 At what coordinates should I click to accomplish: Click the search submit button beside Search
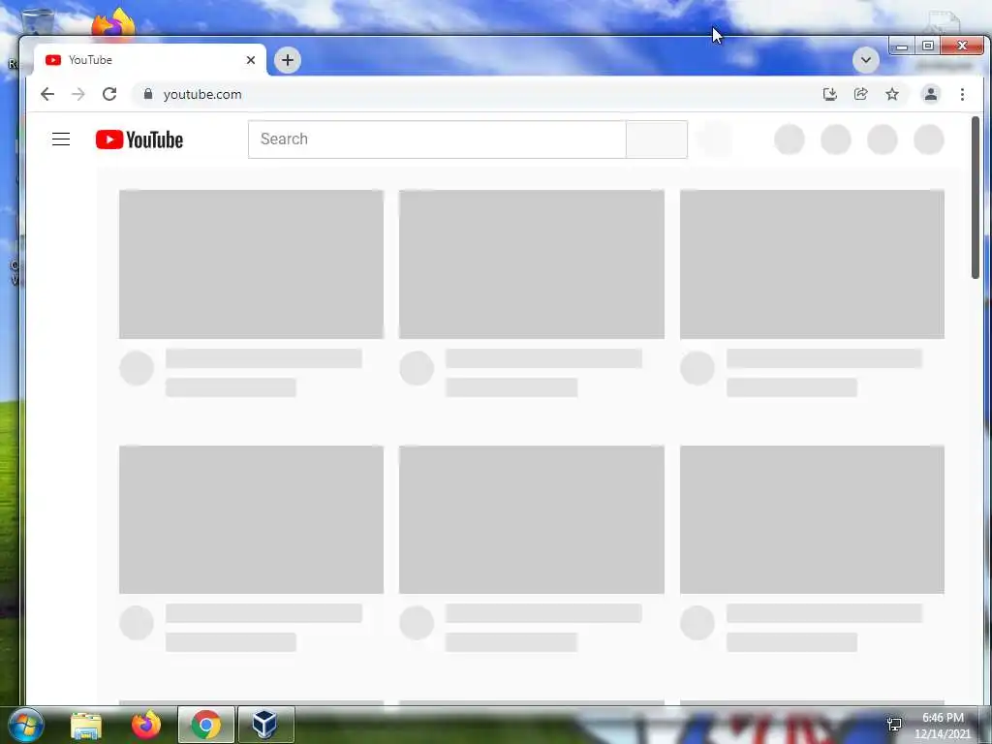tap(657, 139)
